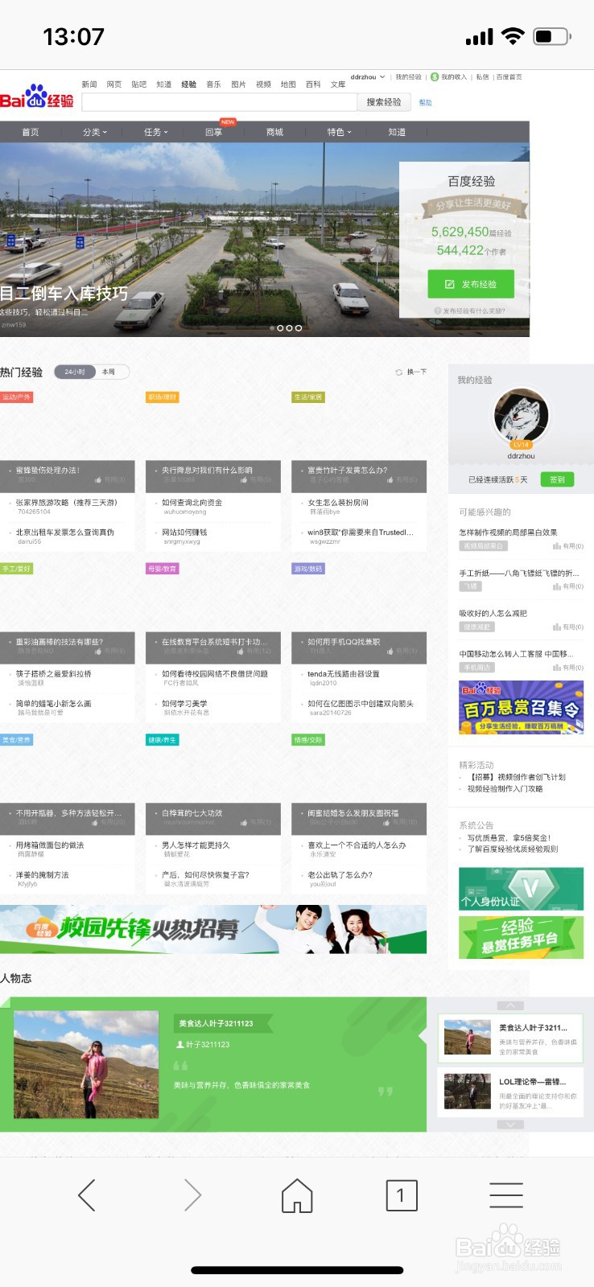The width and height of the screenshot is (594, 1287).
Task: Select the fourth carousel dot on banner
Action: click(299, 328)
